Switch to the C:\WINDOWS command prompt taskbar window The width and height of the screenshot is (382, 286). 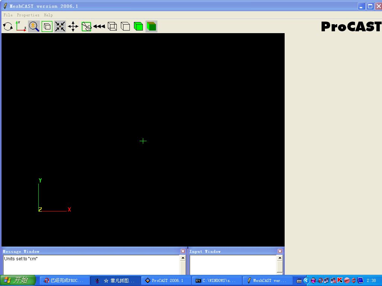click(x=217, y=280)
